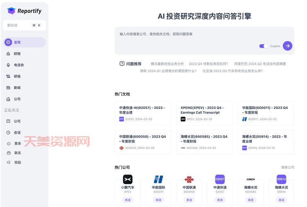Open the 公司 companies section under 新闻
307x207 pixels.
(17, 99)
